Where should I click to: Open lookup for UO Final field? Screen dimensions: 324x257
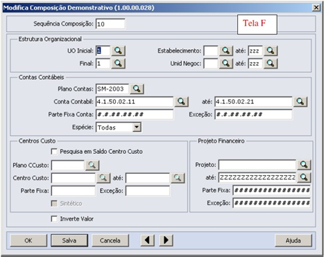click(118, 64)
